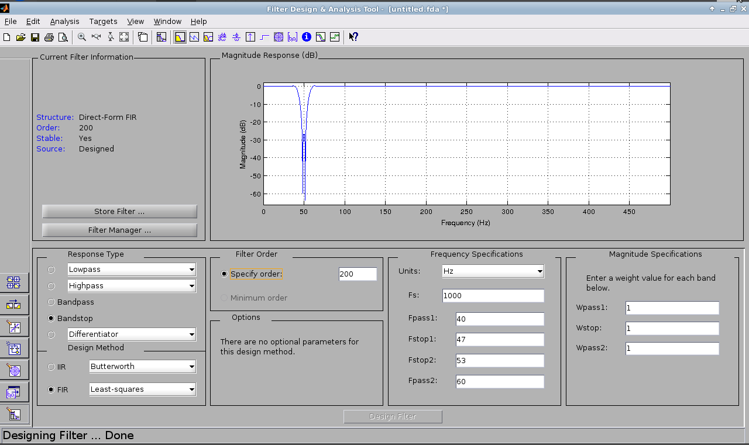
Task: Show the filter information view
Action: coord(307,37)
